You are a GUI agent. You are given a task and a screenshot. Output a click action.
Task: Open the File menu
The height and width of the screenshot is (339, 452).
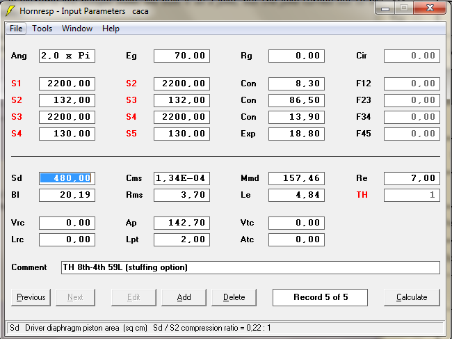pos(16,29)
